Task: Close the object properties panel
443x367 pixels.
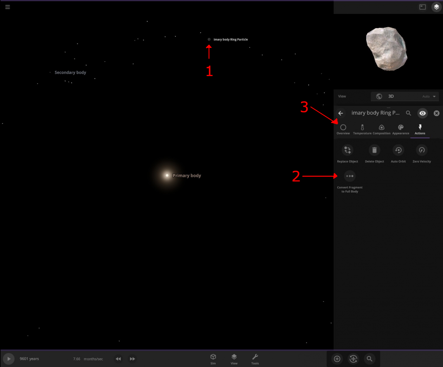Action: coord(436,113)
